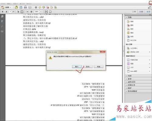Click the document vertical scrollbar
Screen dimensions: 152x121
pos(124,51)
